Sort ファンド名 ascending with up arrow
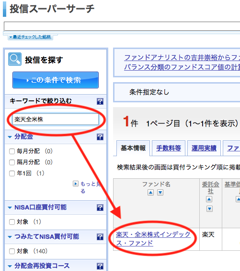 [x=150, y=192]
